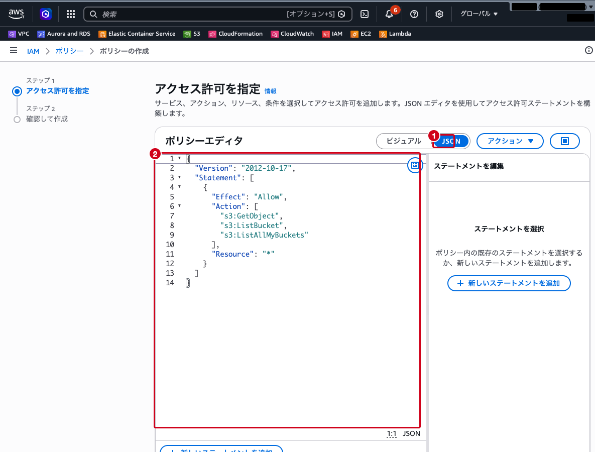Select step 1 アクセス許可を指定
This screenshot has width=595, height=452.
57,91
